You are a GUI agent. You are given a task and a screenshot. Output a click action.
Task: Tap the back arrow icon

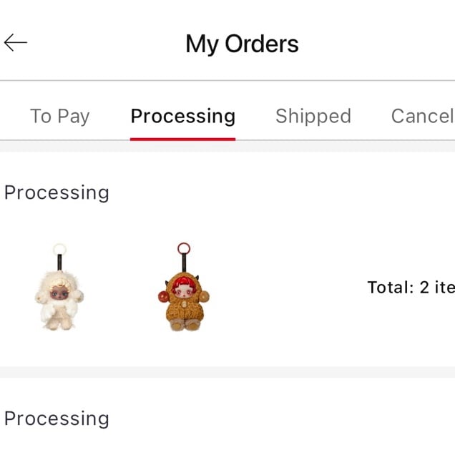tap(16, 43)
